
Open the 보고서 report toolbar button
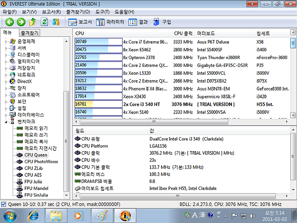(x=80, y=22)
